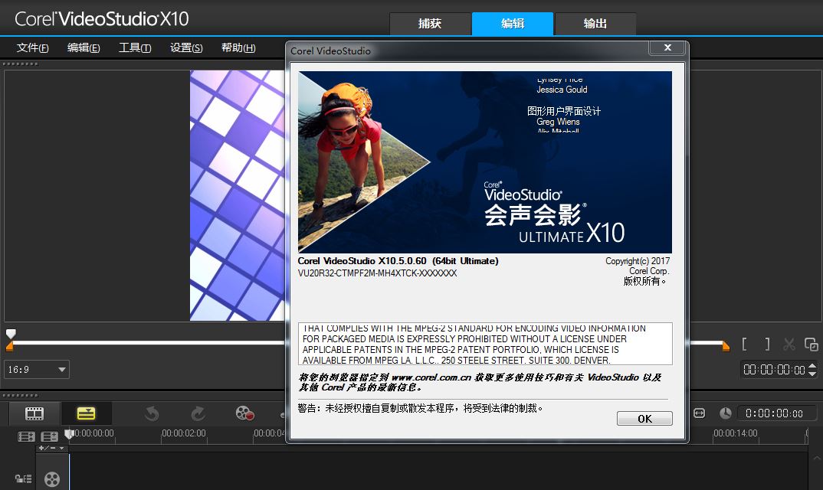The image size is (823, 490).
Task: Click the timeline panel collapse chevron
Action: pos(817,458)
